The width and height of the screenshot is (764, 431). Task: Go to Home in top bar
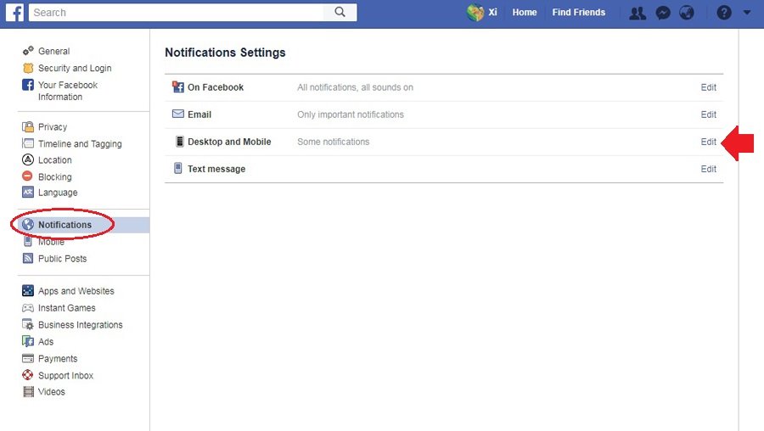(x=525, y=13)
